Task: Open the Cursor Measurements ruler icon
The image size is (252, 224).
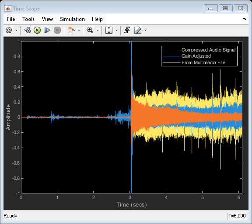Action: [138, 30]
